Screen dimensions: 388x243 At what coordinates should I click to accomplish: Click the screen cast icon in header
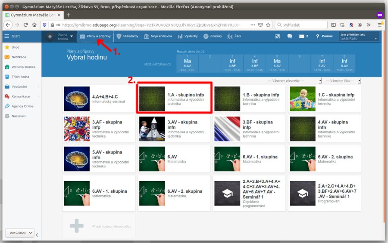278,36
